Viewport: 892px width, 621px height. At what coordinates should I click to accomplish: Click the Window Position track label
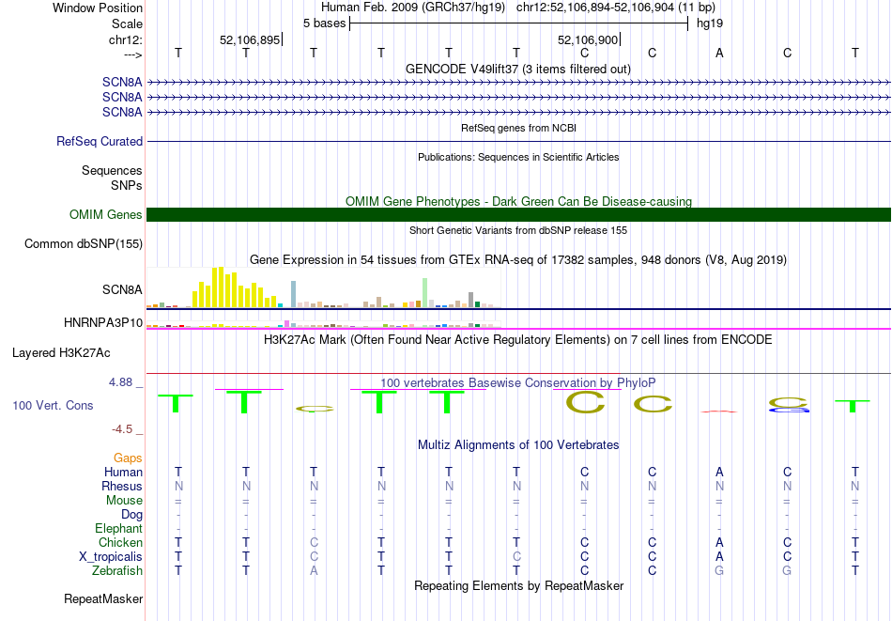(x=98, y=8)
